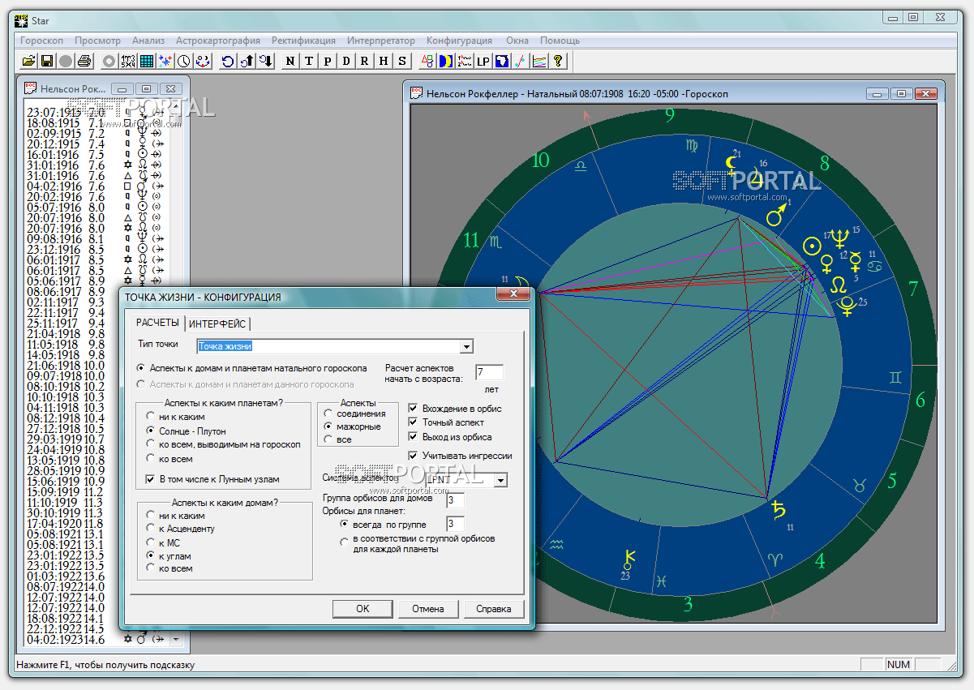This screenshot has width=974, height=690.
Task: Click the floppy disk save icon
Action: [x=47, y=61]
